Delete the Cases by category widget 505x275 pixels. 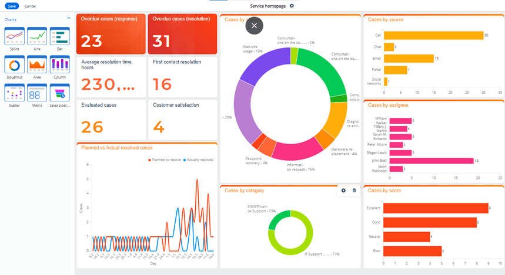[354, 191]
